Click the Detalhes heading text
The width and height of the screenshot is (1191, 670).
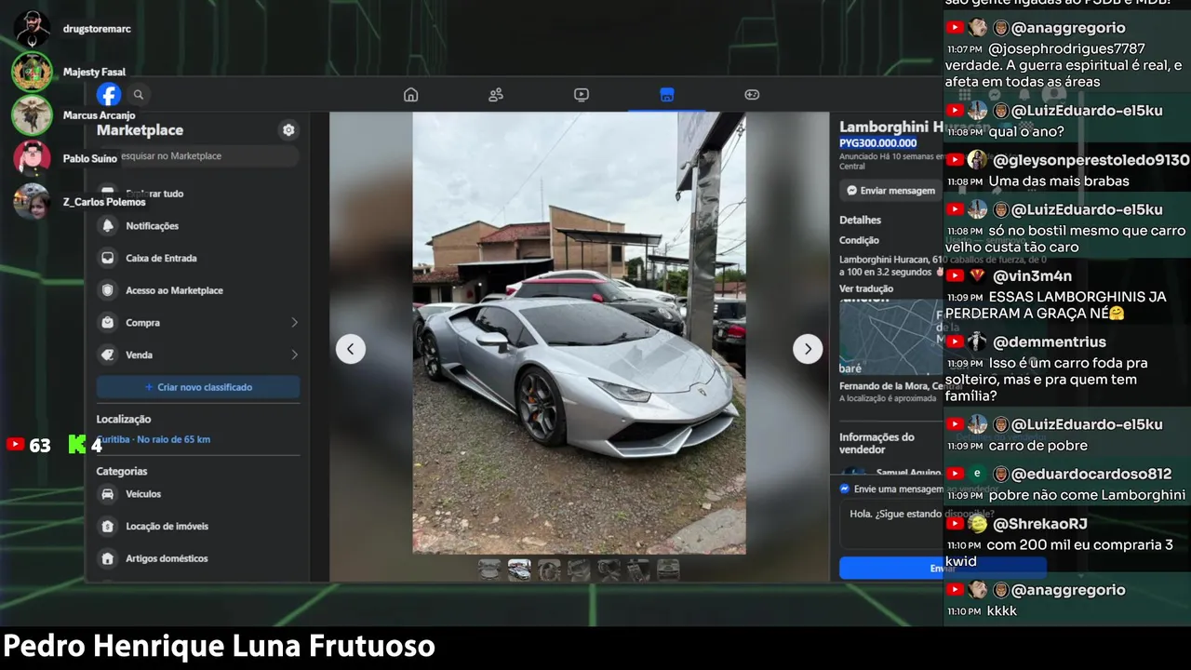point(861,221)
